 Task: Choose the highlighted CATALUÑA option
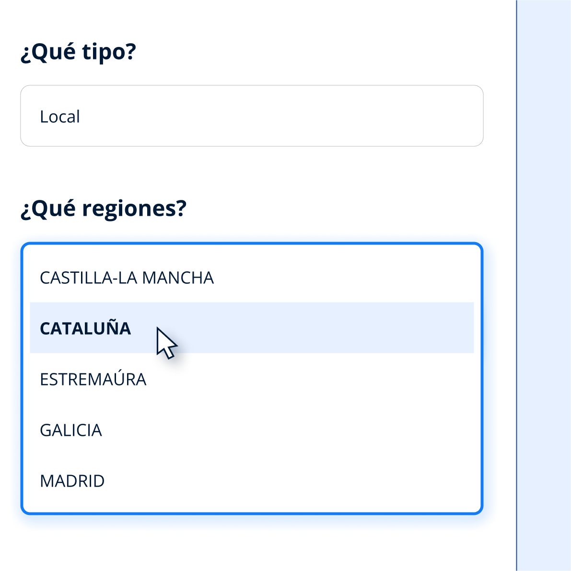pyautogui.click(x=85, y=328)
